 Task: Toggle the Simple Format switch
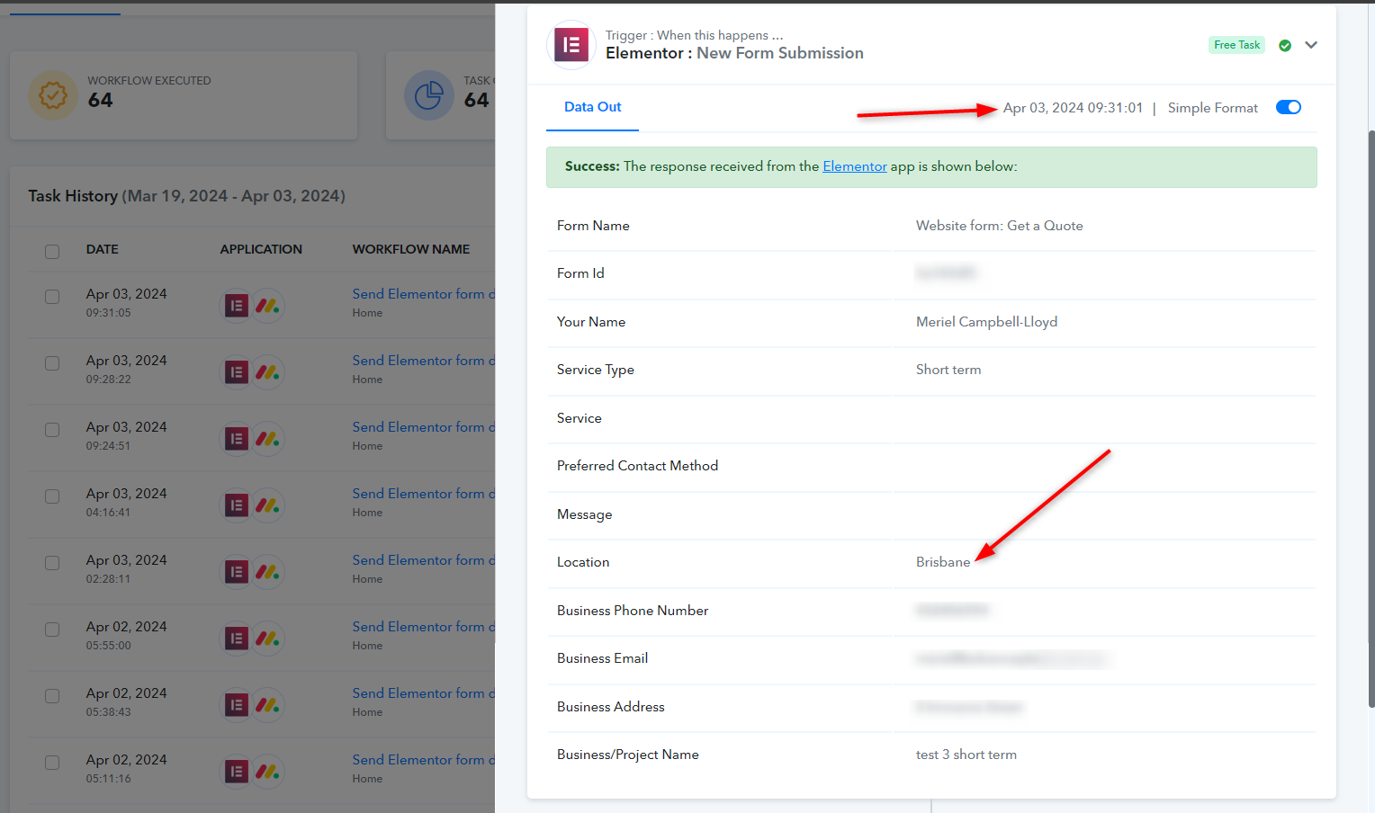1289,107
